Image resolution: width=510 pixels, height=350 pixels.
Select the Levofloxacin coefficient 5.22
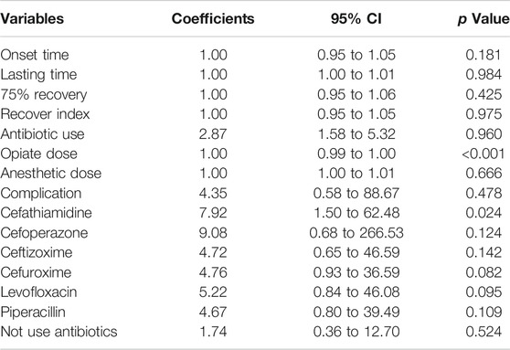click(213, 292)
